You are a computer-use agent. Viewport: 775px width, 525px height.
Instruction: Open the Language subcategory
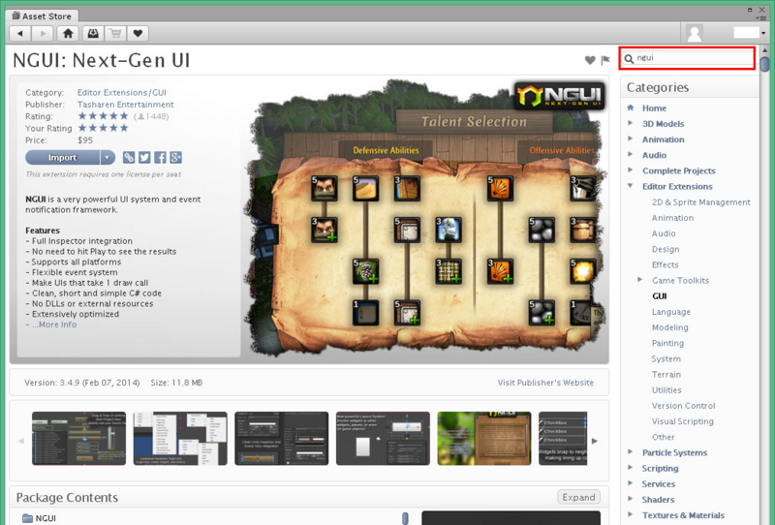(671, 312)
